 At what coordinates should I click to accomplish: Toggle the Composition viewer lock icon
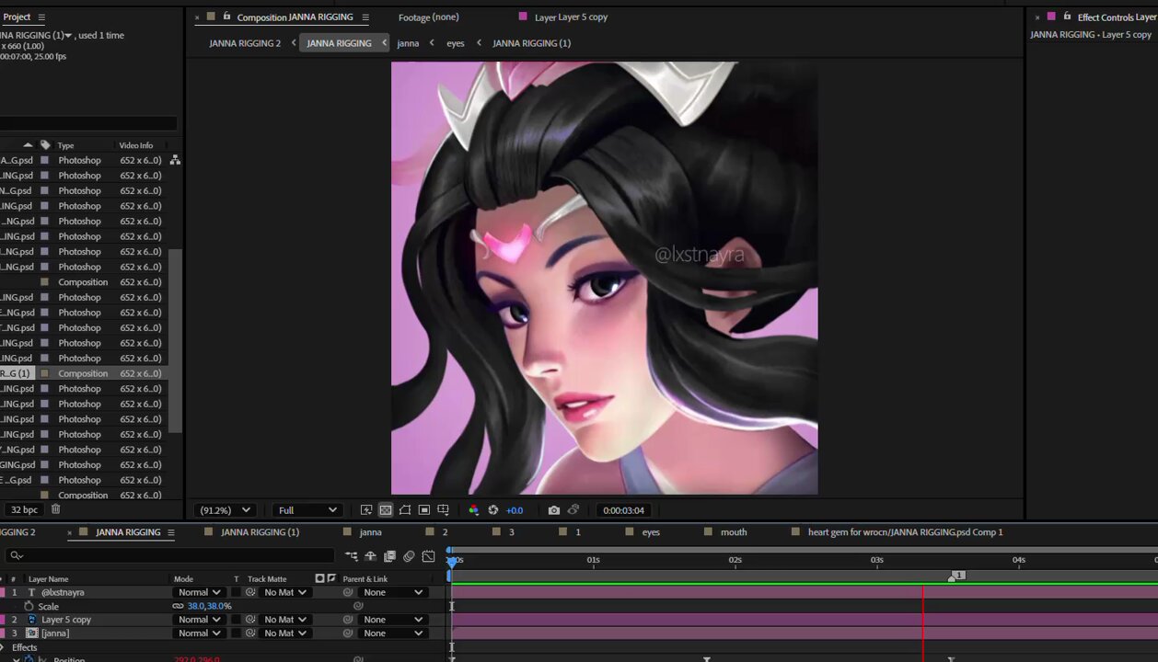coord(226,17)
